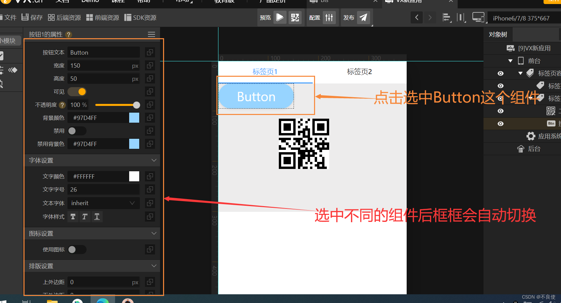Image resolution: width=561 pixels, height=303 pixels.
Task: Click bind icon beside 宽度 field
Action: (150, 65)
